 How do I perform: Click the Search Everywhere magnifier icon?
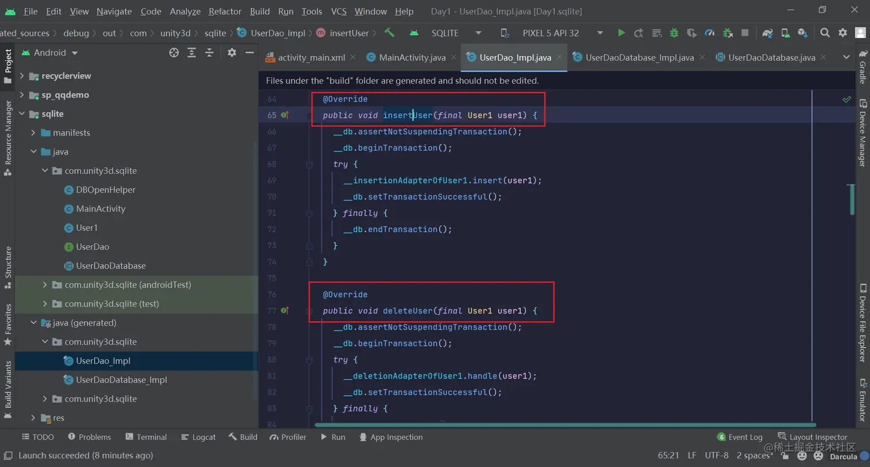click(825, 33)
